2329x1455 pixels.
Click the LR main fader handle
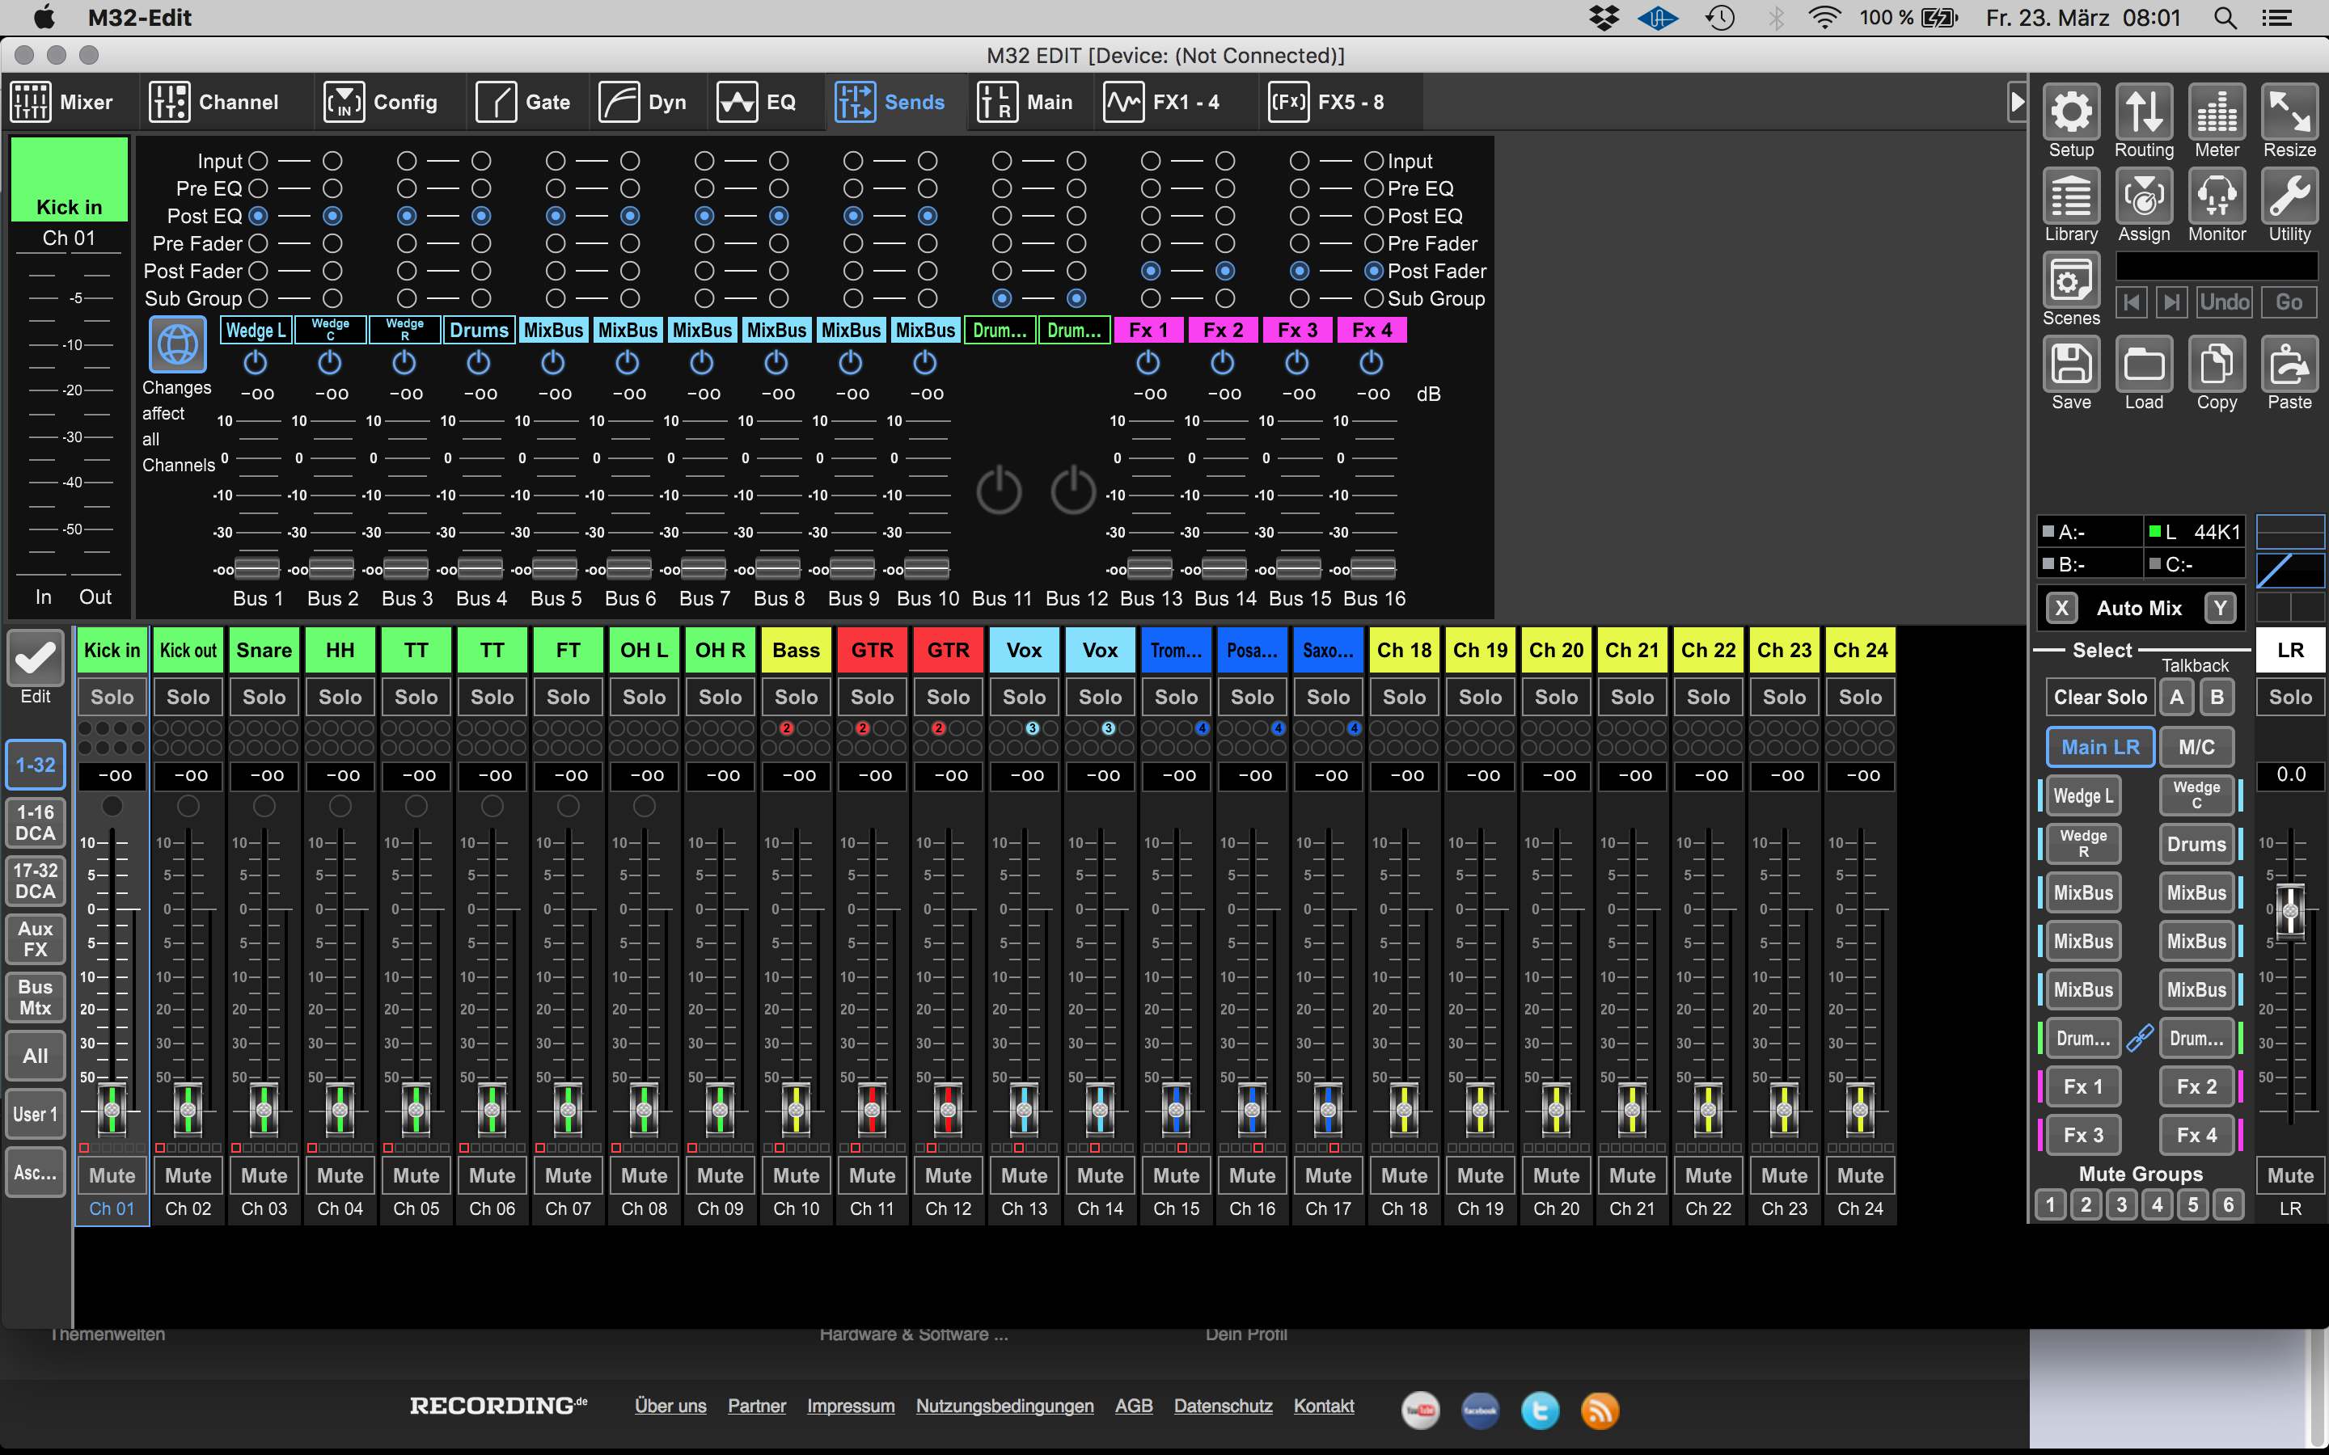pyautogui.click(x=2289, y=909)
